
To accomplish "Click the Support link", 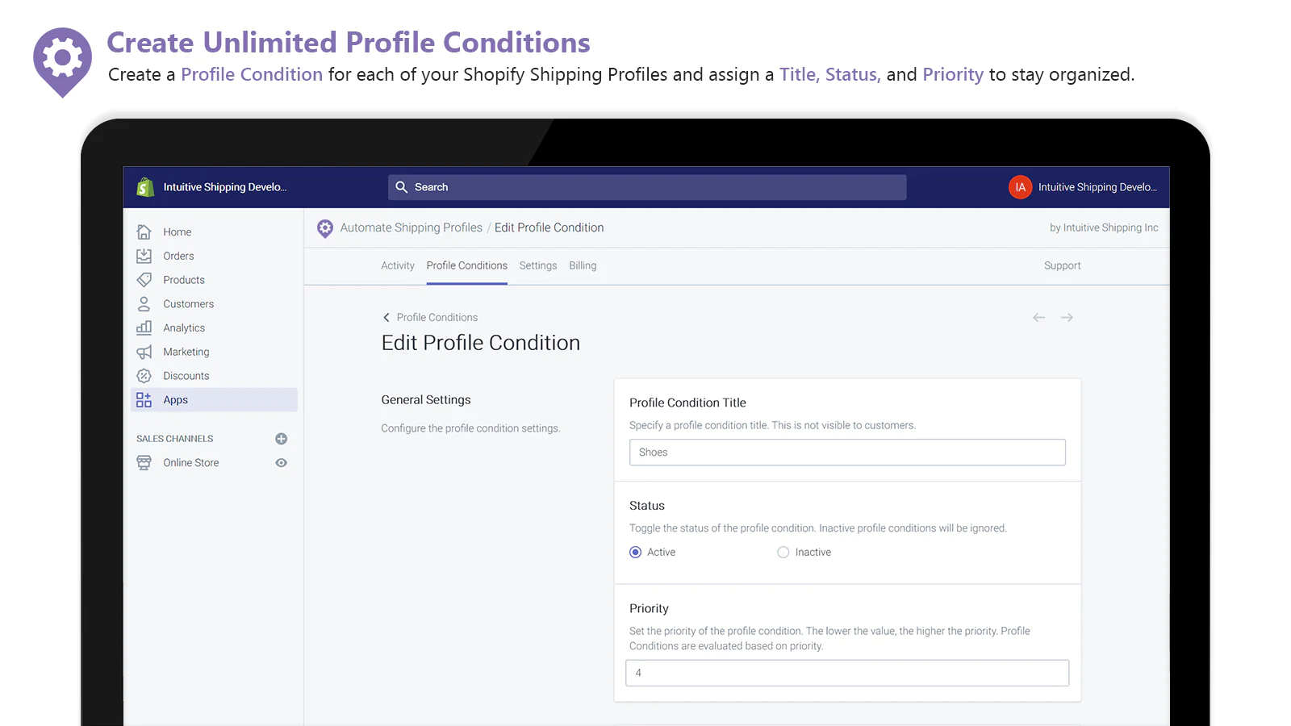I will [x=1062, y=265].
